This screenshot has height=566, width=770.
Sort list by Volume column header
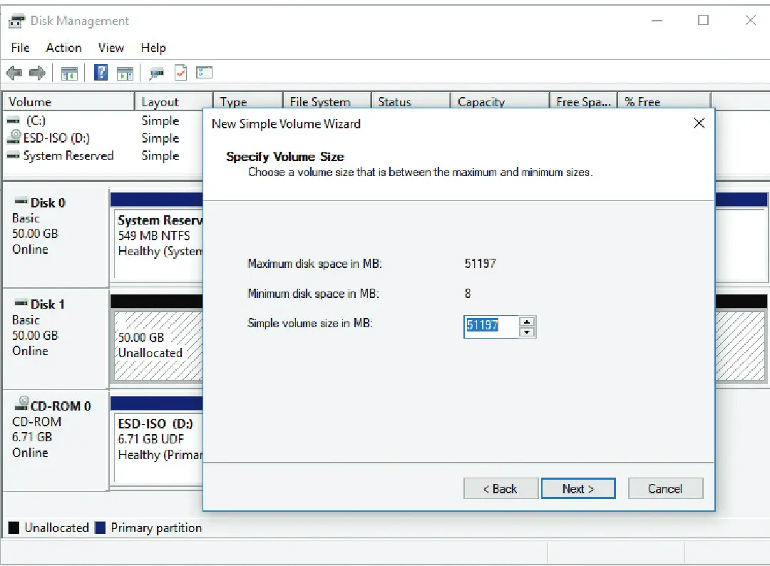click(x=68, y=102)
